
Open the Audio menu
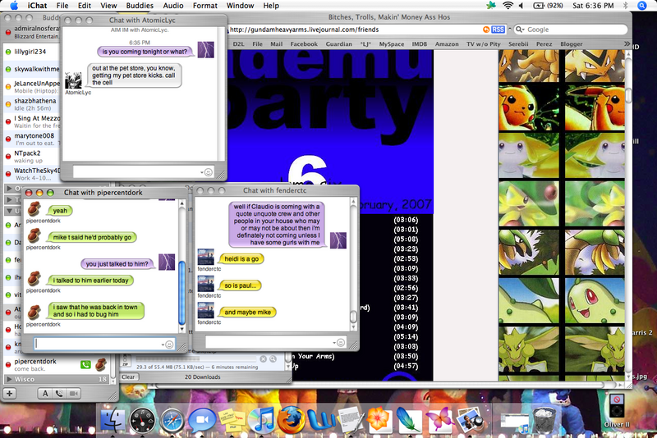click(x=173, y=6)
